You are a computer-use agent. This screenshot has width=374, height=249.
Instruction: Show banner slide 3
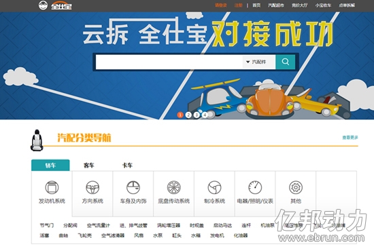197,115
